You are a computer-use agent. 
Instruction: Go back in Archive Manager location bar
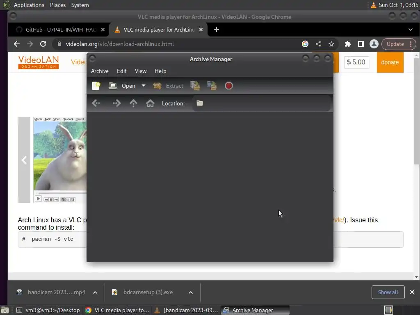pos(96,103)
